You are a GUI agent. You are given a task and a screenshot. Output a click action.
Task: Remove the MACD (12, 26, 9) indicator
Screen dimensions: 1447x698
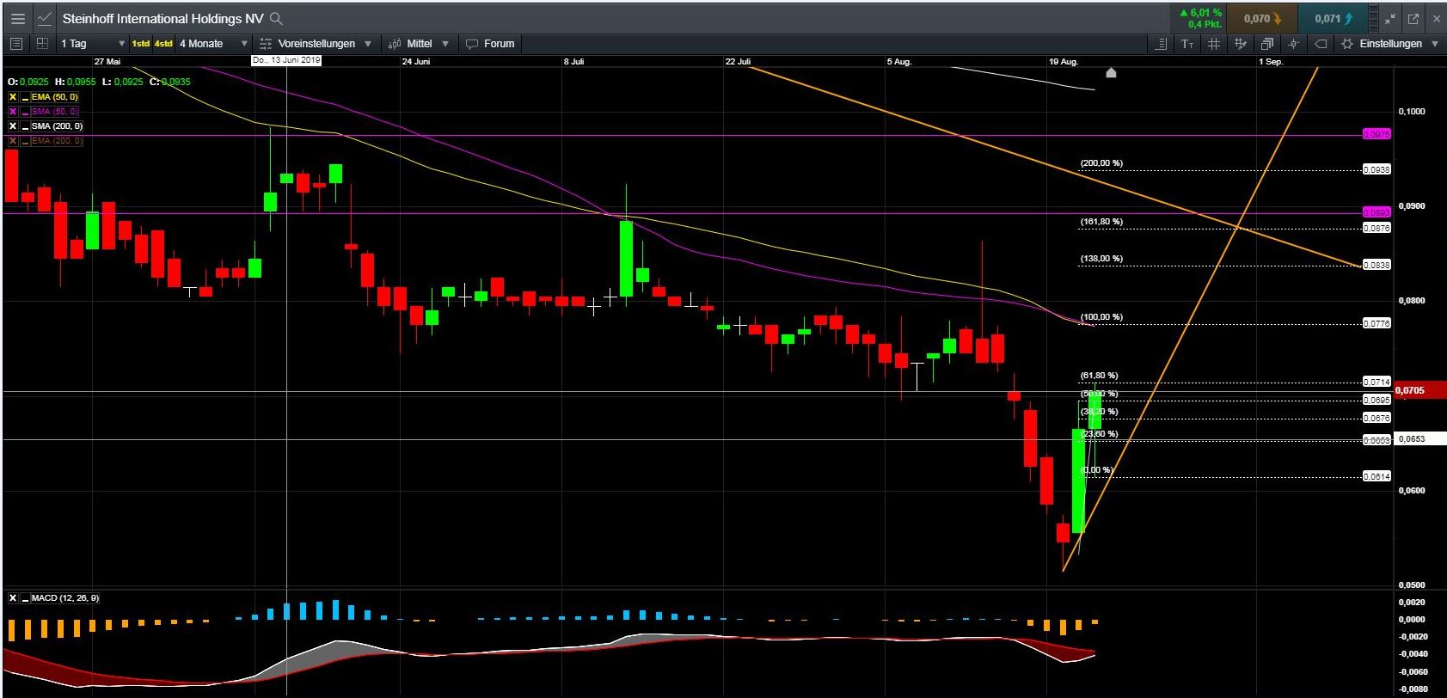pyautogui.click(x=13, y=597)
